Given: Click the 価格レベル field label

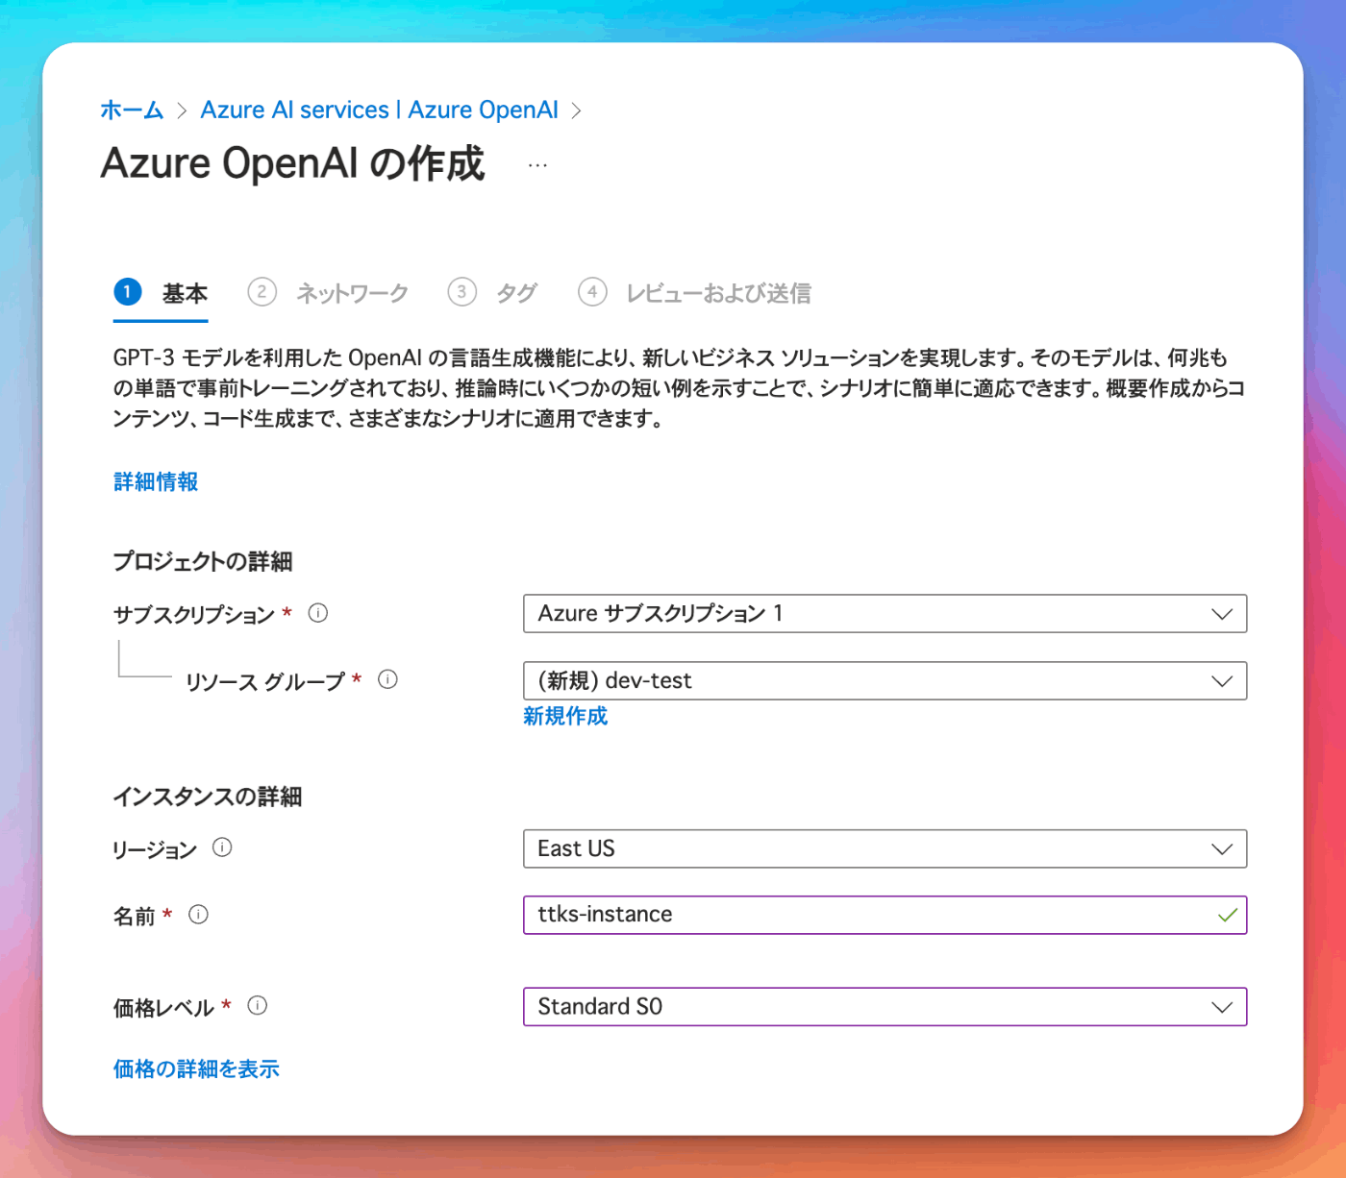Looking at the screenshot, I should (x=163, y=1007).
